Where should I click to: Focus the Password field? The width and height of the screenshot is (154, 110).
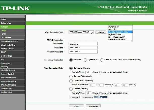coord(83,48)
